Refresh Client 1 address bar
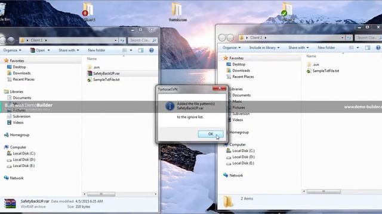Viewport: 382px width, 214px height. point(122,40)
